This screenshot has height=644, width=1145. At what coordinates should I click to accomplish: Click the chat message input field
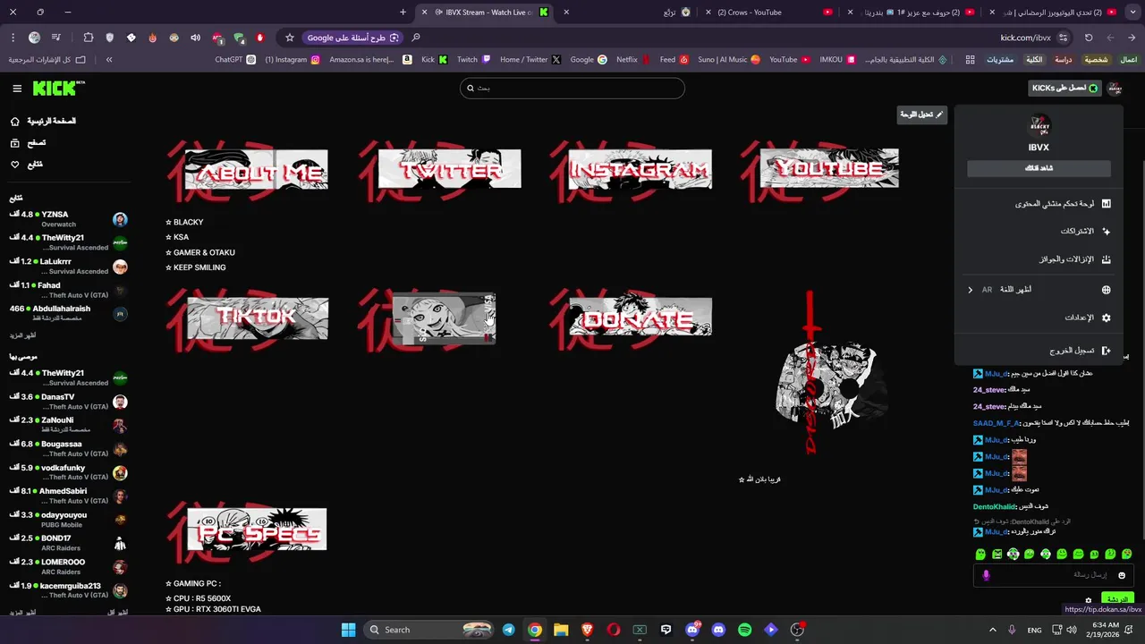point(1054,575)
